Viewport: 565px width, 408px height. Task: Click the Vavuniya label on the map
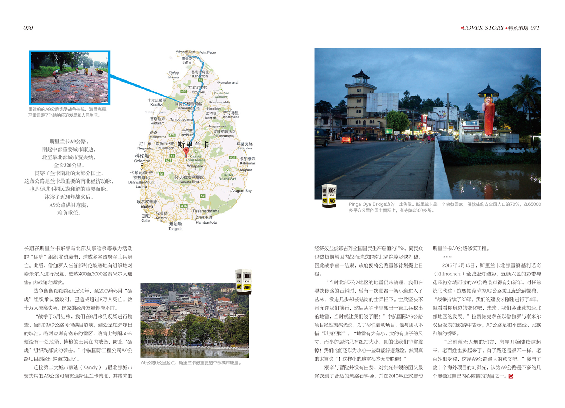point(198,92)
